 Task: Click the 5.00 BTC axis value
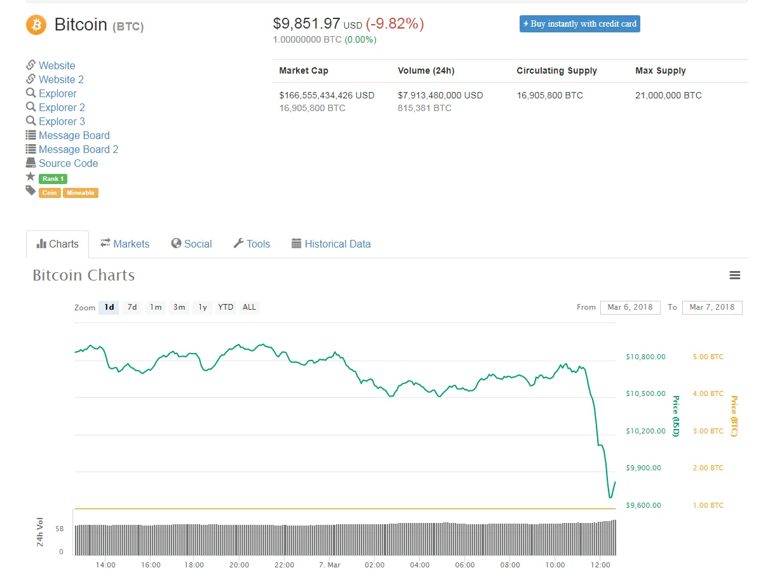708,357
